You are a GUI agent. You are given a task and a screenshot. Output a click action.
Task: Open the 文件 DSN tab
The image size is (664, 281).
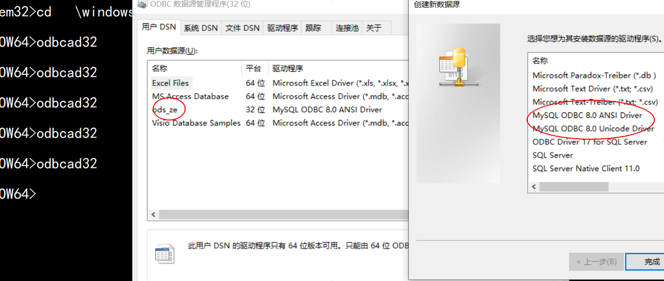pyautogui.click(x=242, y=28)
